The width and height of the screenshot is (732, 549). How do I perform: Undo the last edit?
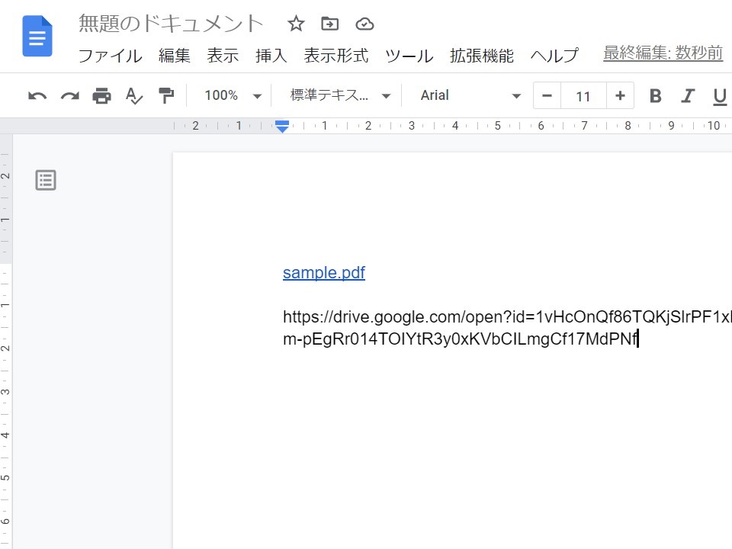click(x=36, y=95)
